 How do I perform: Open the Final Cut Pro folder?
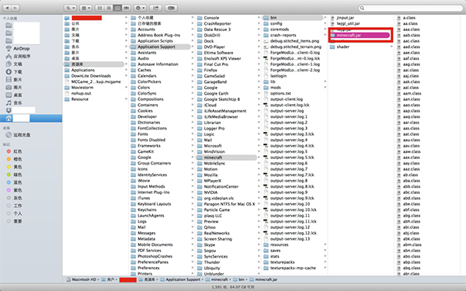(216, 64)
